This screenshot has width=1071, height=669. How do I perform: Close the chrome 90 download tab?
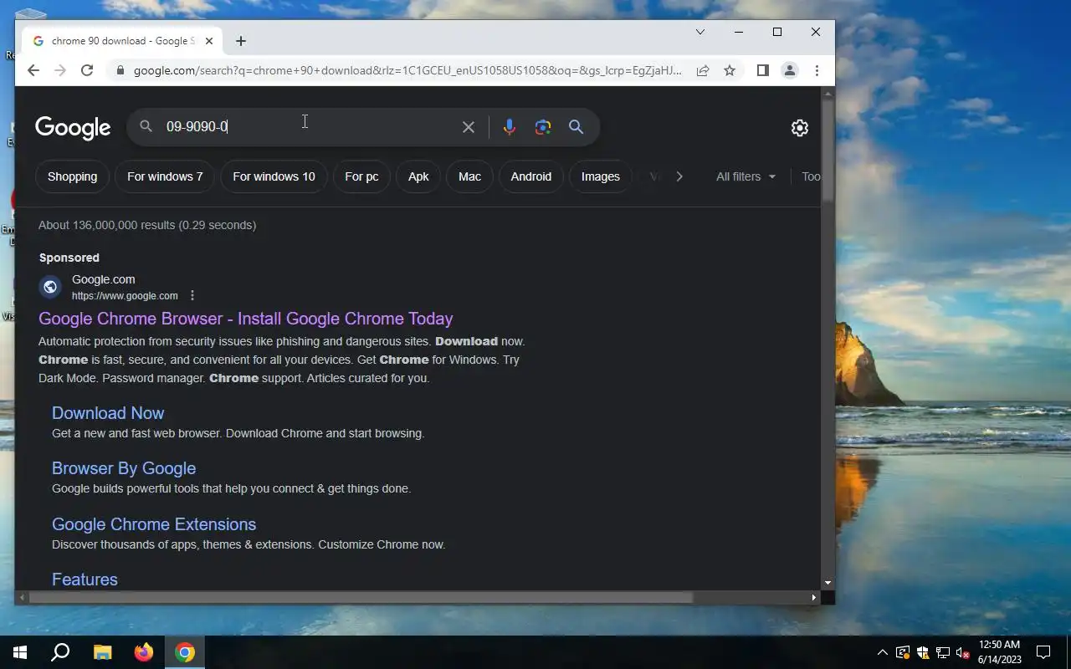(209, 41)
